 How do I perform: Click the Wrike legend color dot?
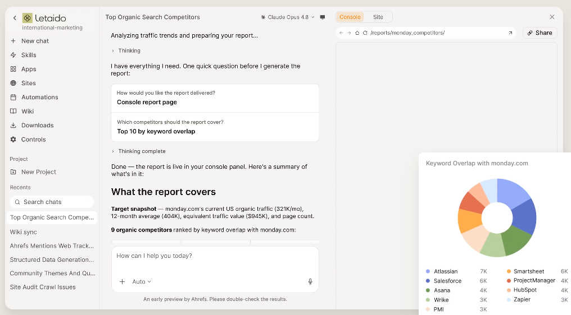[x=428, y=300]
